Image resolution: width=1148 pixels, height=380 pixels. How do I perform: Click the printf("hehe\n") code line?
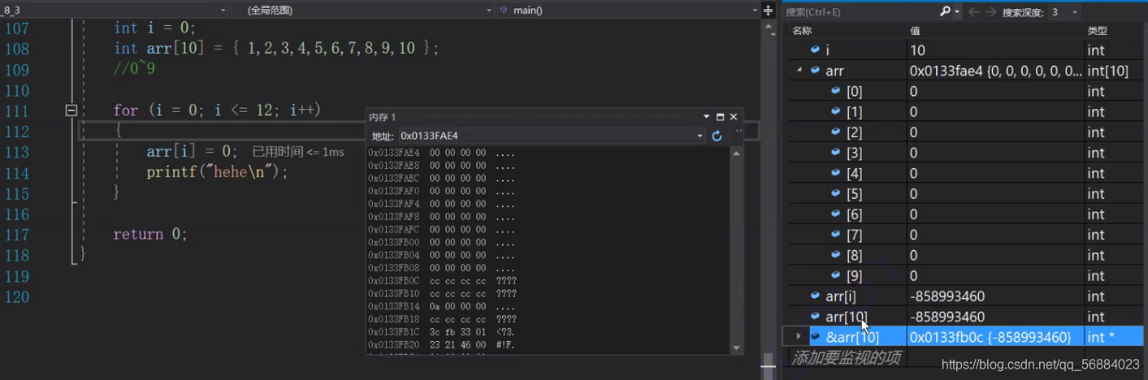click(218, 172)
